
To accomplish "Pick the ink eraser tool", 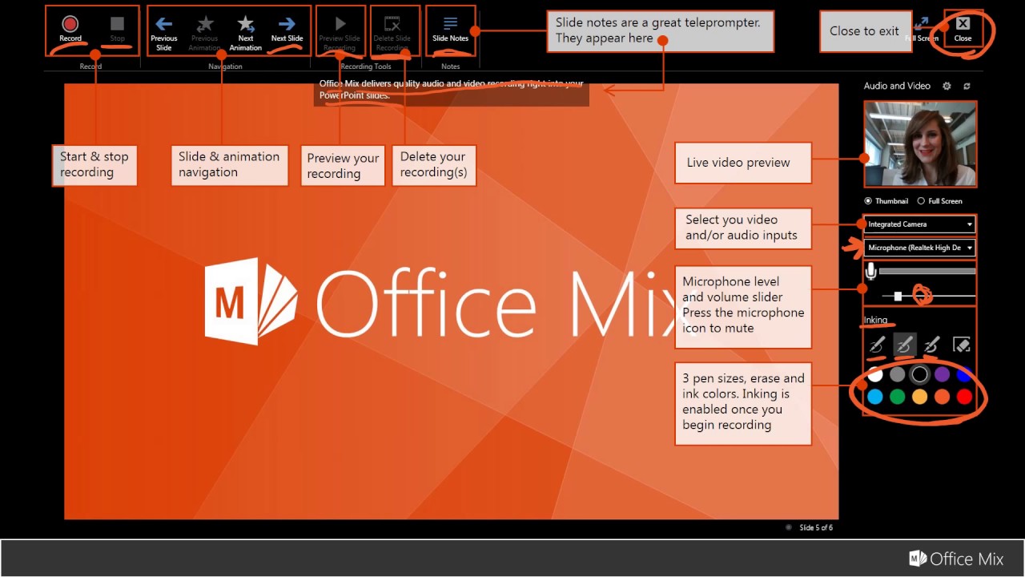I will [x=962, y=345].
